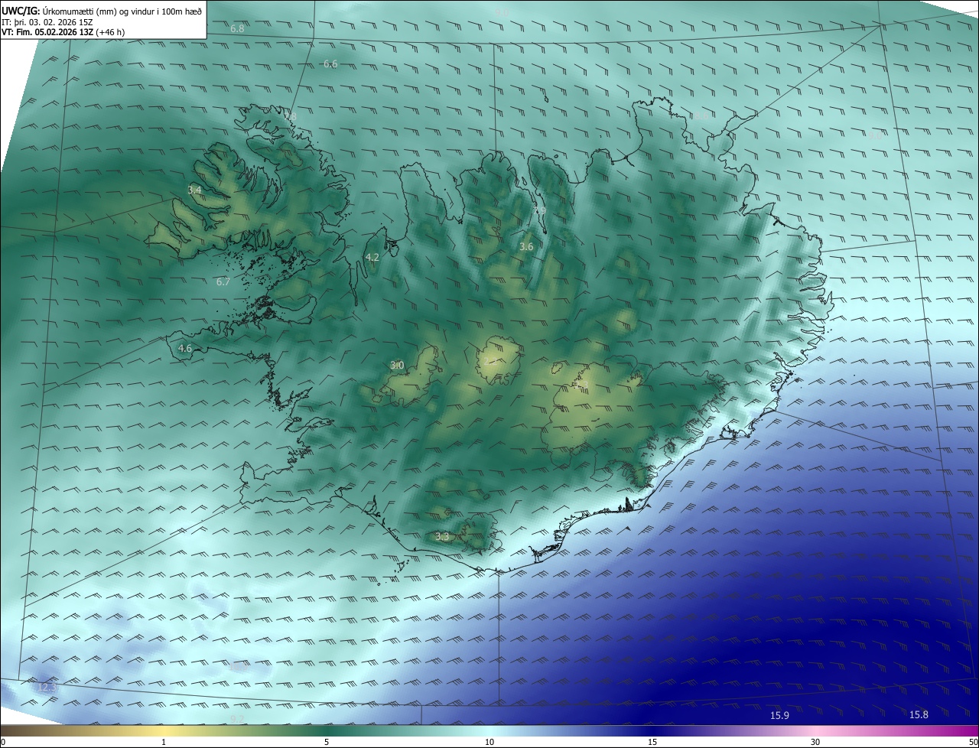Screen dimensions: 979x748
Task: Click the 4.2 value label
Action: click(372, 258)
